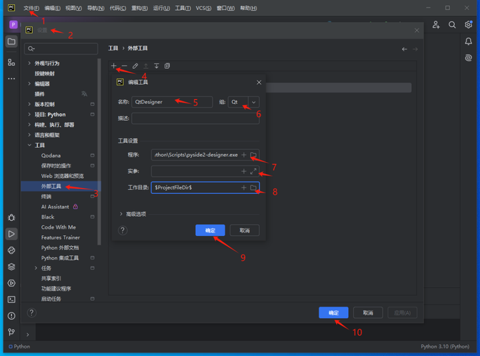Cancel the Settings dialog

367,313
